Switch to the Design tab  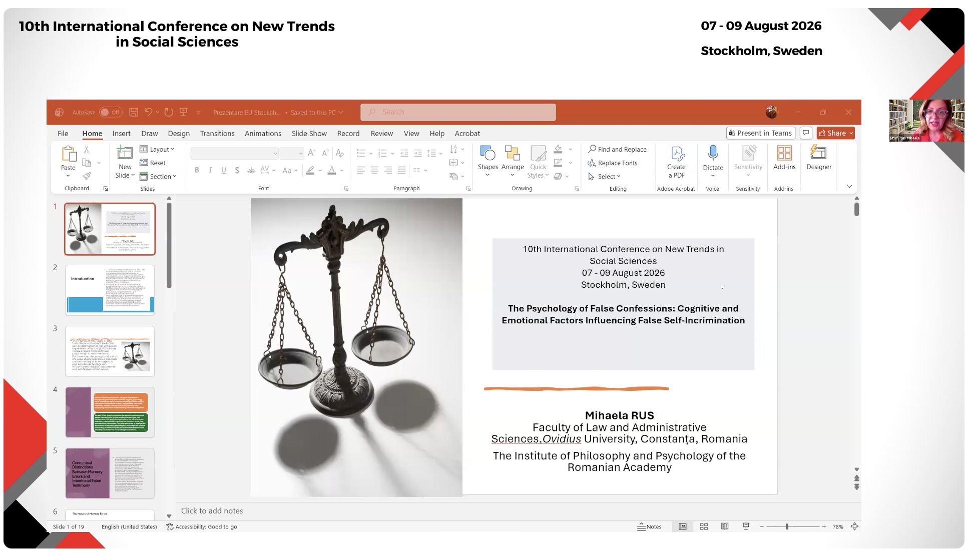(179, 134)
